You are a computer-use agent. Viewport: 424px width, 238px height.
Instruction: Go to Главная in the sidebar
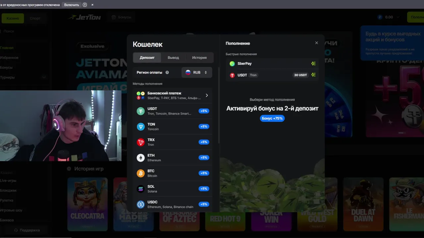click(7, 48)
